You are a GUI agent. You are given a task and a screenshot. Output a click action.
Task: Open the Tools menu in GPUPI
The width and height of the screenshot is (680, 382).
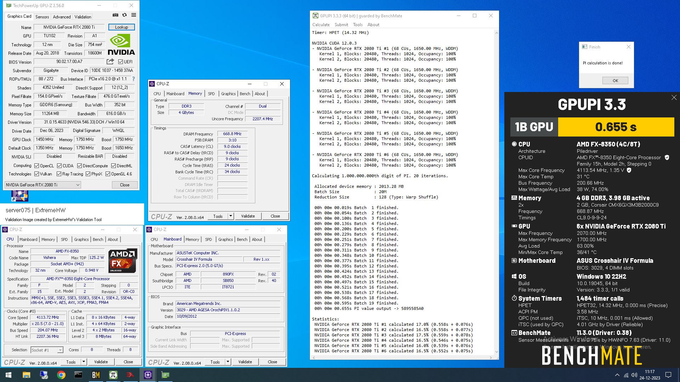(x=358, y=24)
